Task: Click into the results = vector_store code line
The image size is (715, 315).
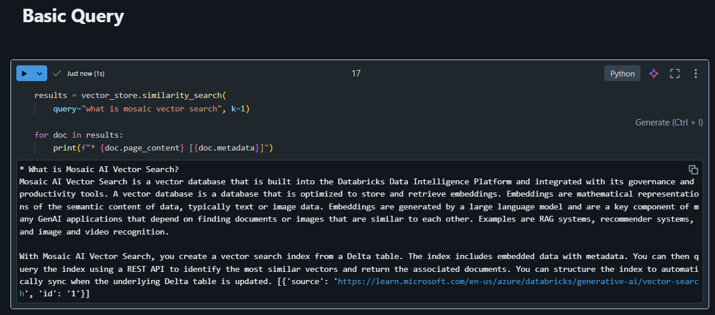Action: point(130,95)
